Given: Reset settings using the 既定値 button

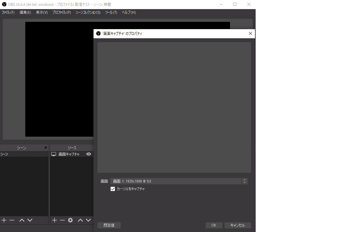Looking at the screenshot, I should click(x=109, y=225).
